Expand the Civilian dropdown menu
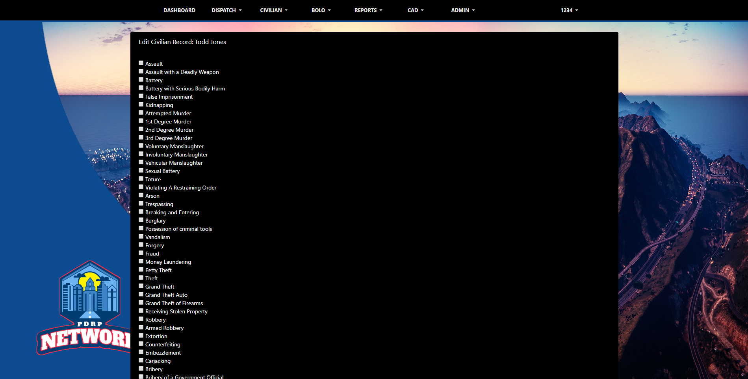Screen dimensions: 748x379 pos(274,10)
